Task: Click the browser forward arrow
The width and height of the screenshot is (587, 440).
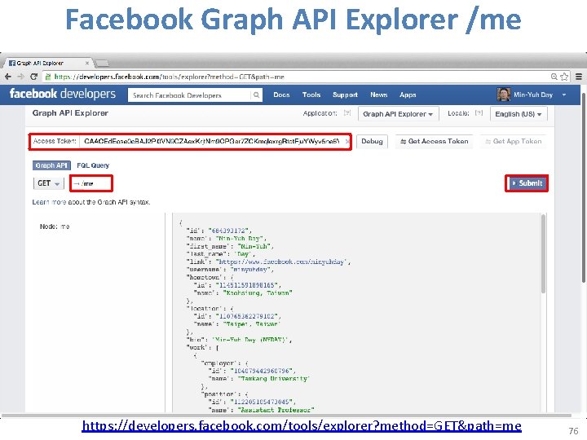Action: tap(20, 77)
